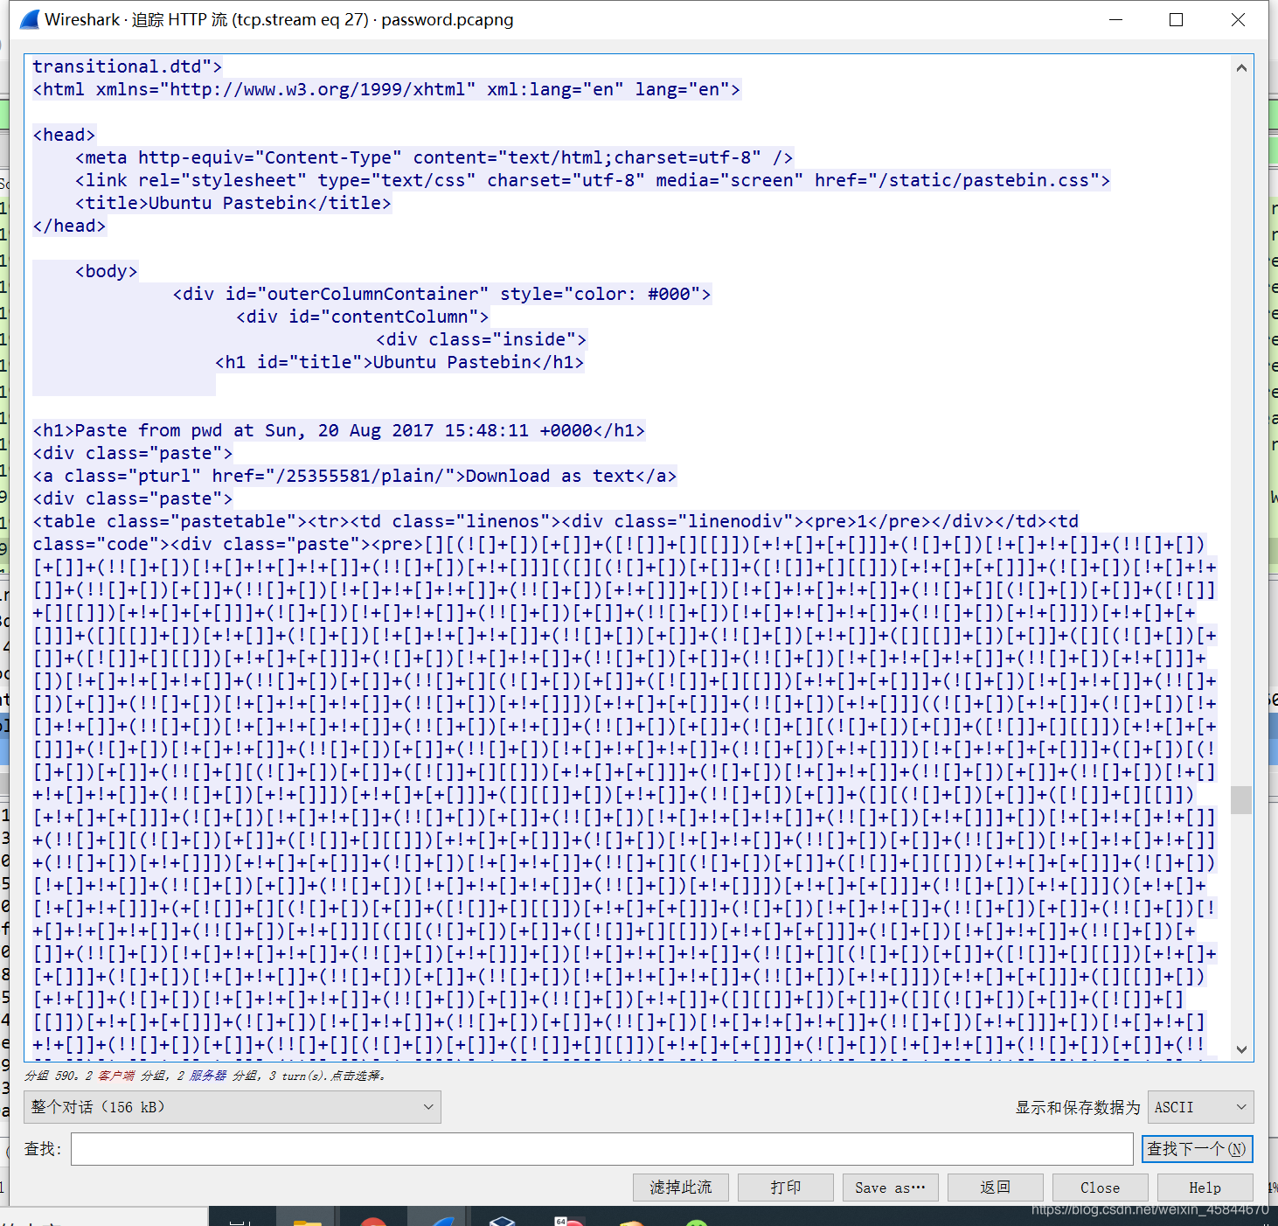Click the <title>Ubuntu Pastebin</title> line
The image size is (1278, 1226).
233,203
